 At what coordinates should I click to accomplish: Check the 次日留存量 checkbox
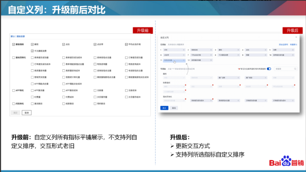tap(95, 97)
